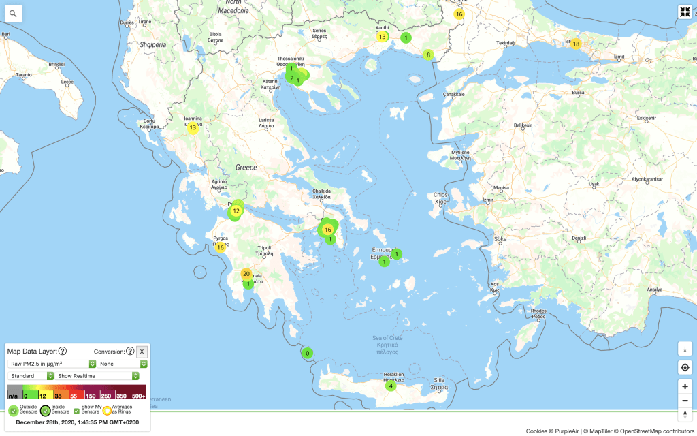Expand the Conversion dropdown set to None
Screen dimensions: 697x436
pos(123,364)
